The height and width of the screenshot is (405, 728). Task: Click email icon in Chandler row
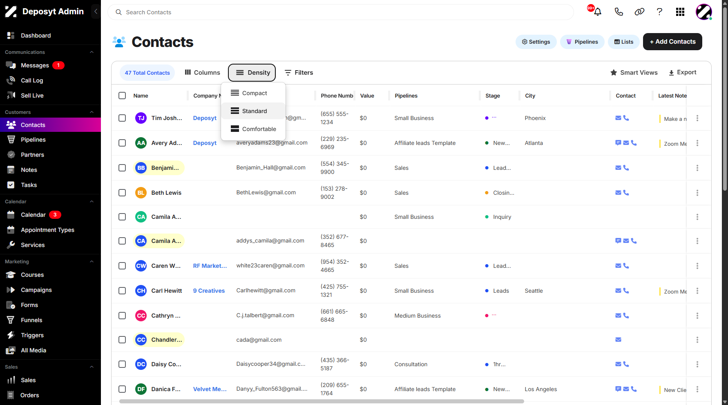(618, 340)
